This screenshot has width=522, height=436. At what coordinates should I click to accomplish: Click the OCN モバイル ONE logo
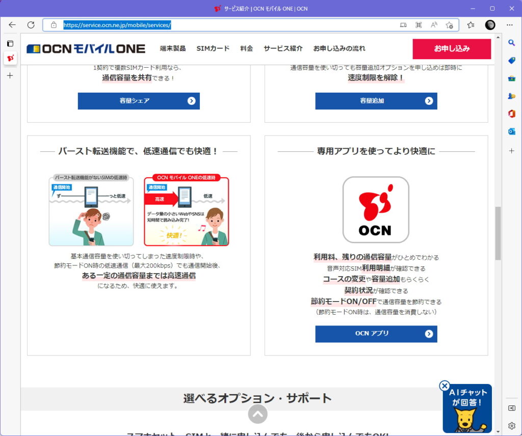(x=86, y=49)
